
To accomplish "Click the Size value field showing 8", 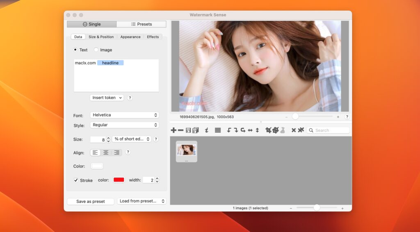I will (x=98, y=139).
